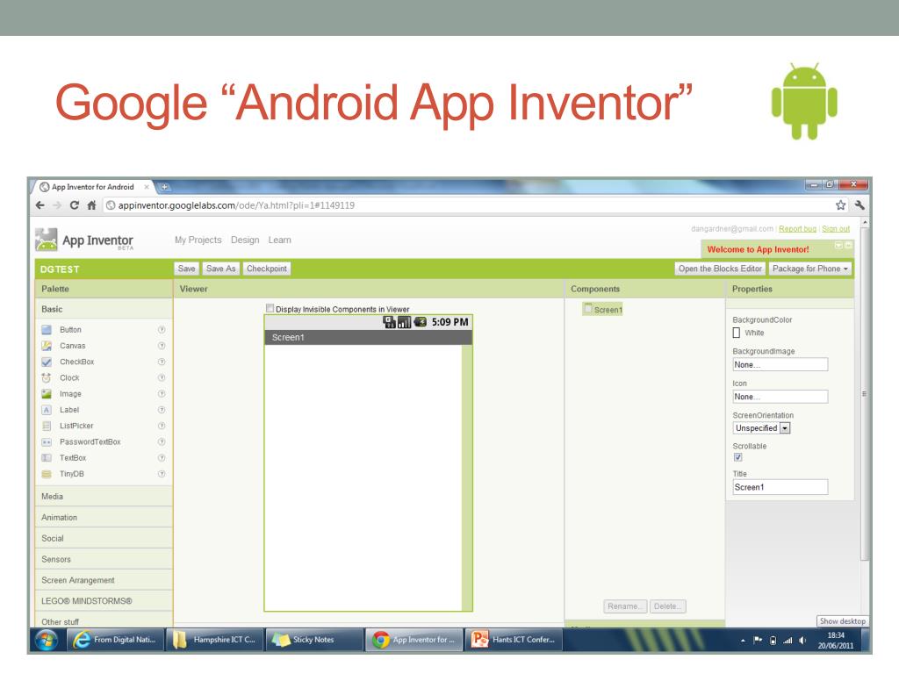This screenshot has height=674, width=899.
Task: Open a new browser tab
Action: pyautogui.click(x=164, y=187)
